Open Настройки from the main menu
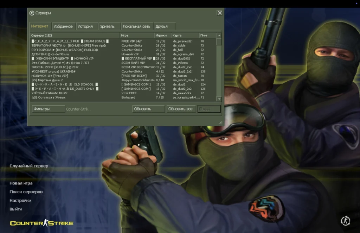This screenshot has width=360, height=233. coord(20,201)
